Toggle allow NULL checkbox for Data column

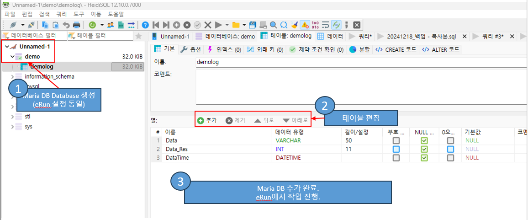(x=424, y=140)
